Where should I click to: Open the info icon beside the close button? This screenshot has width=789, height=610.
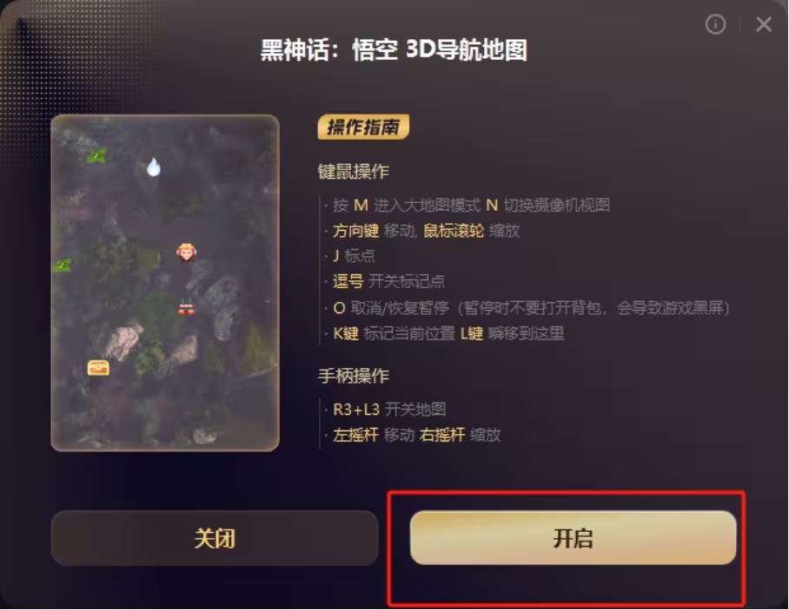point(715,23)
